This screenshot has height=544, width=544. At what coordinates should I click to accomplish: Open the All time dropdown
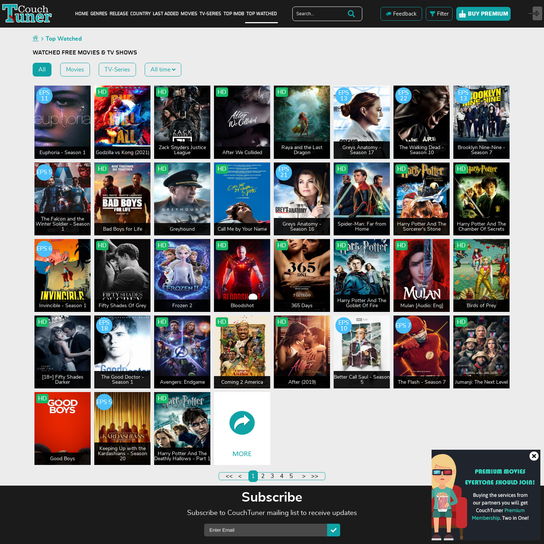click(163, 70)
